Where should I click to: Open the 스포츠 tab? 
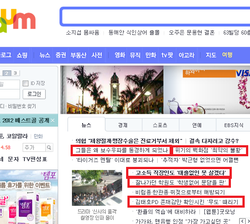[160, 125]
